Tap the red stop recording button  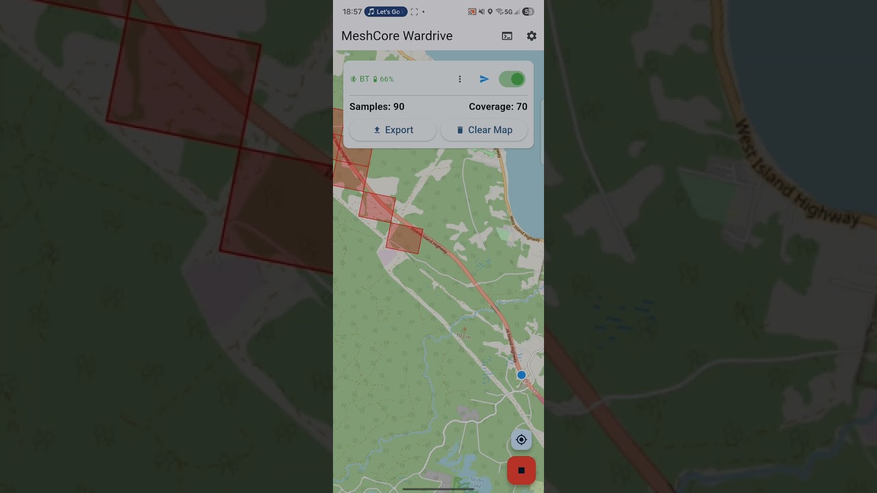click(521, 470)
